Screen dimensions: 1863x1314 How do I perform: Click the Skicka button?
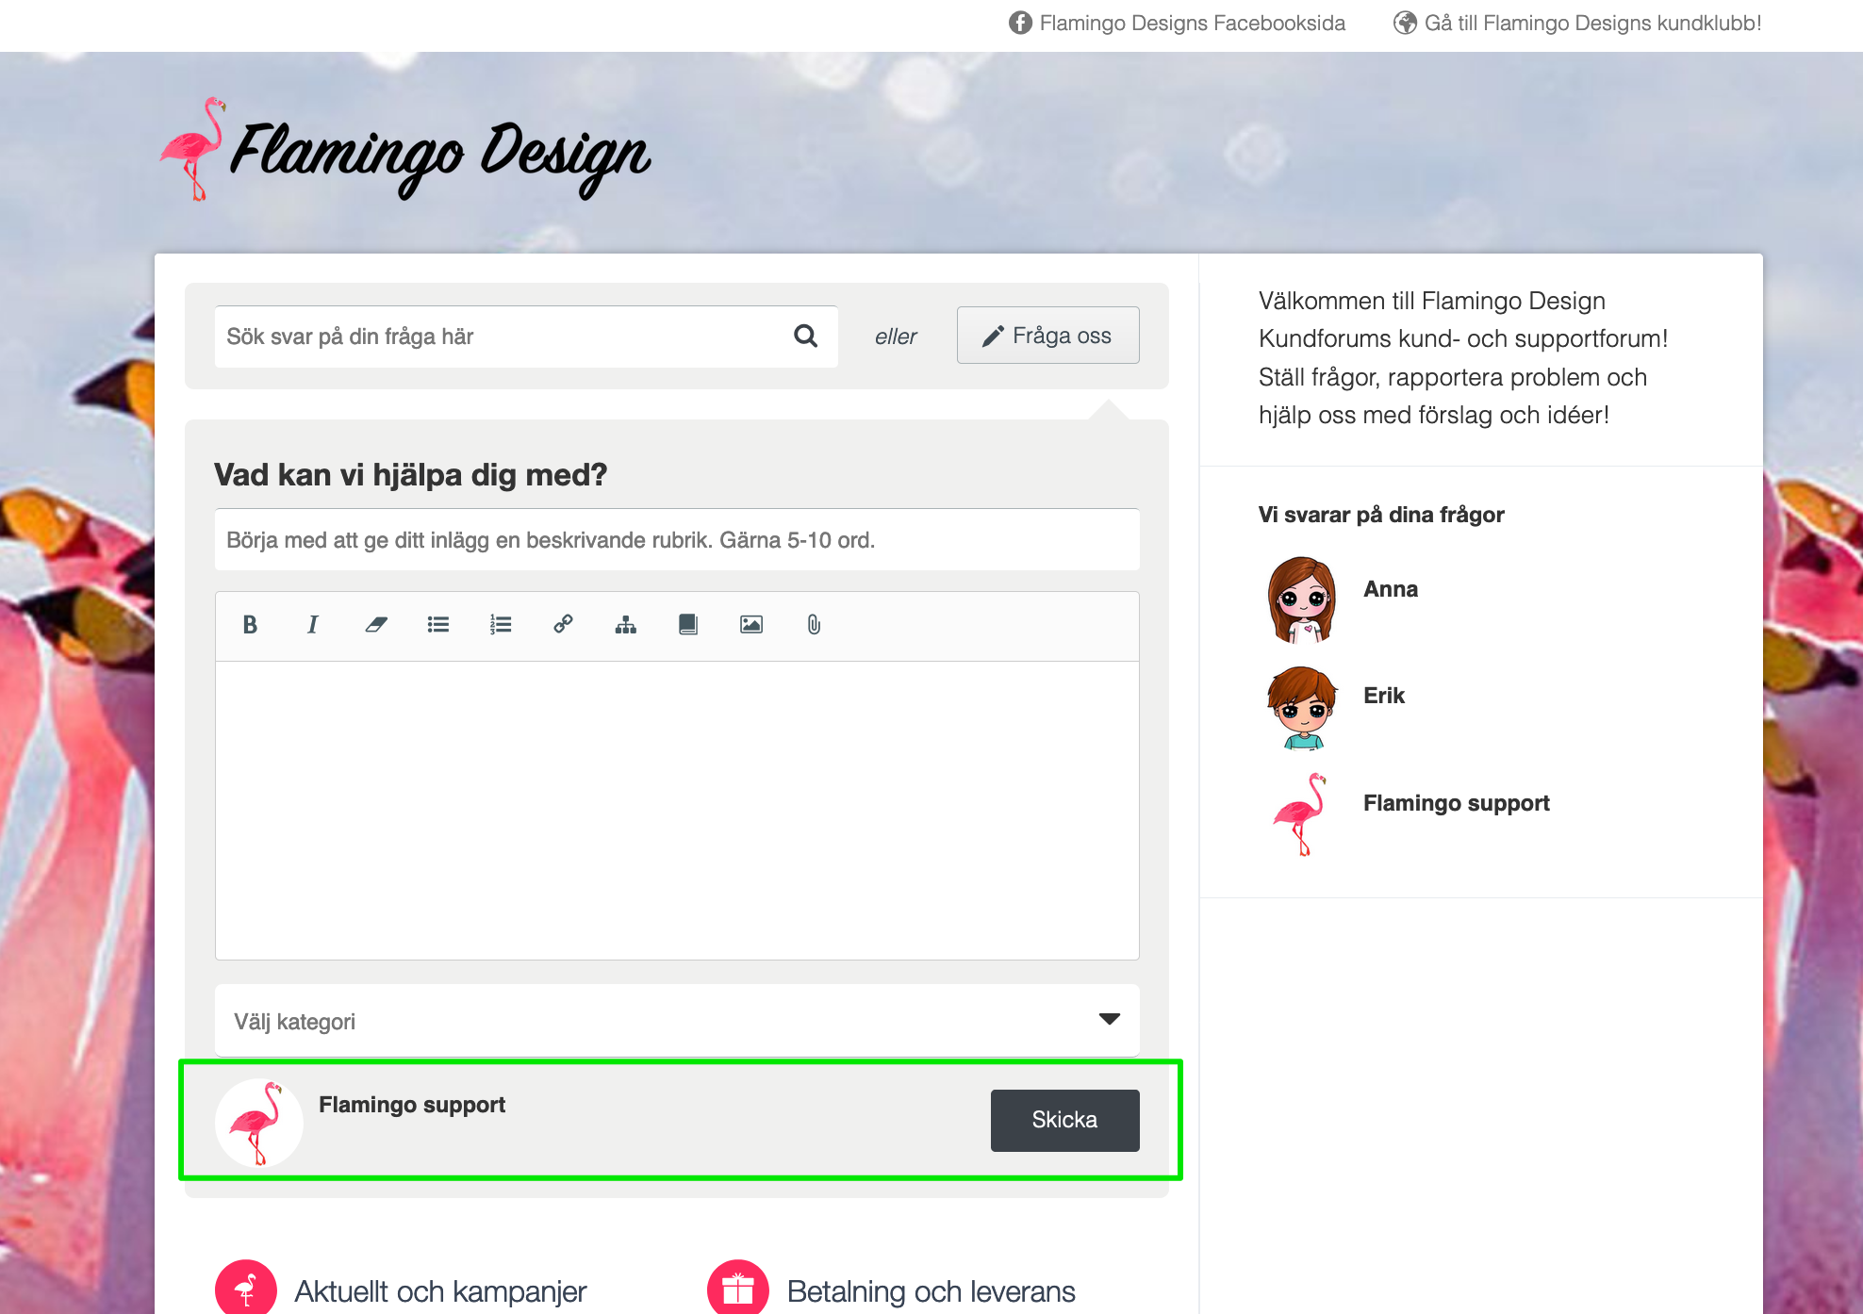(x=1064, y=1120)
